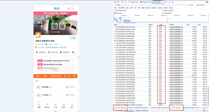This screenshot has height=112, width=209.
Task: Uncheck the Overview checkbox
Action: (x=115, y=13)
